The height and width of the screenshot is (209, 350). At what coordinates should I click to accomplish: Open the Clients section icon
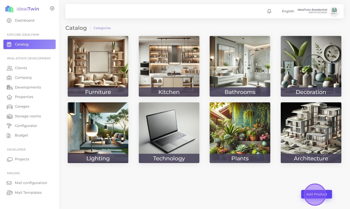[9, 68]
